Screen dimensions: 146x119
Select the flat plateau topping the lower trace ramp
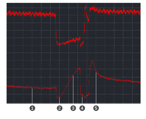(79, 69)
